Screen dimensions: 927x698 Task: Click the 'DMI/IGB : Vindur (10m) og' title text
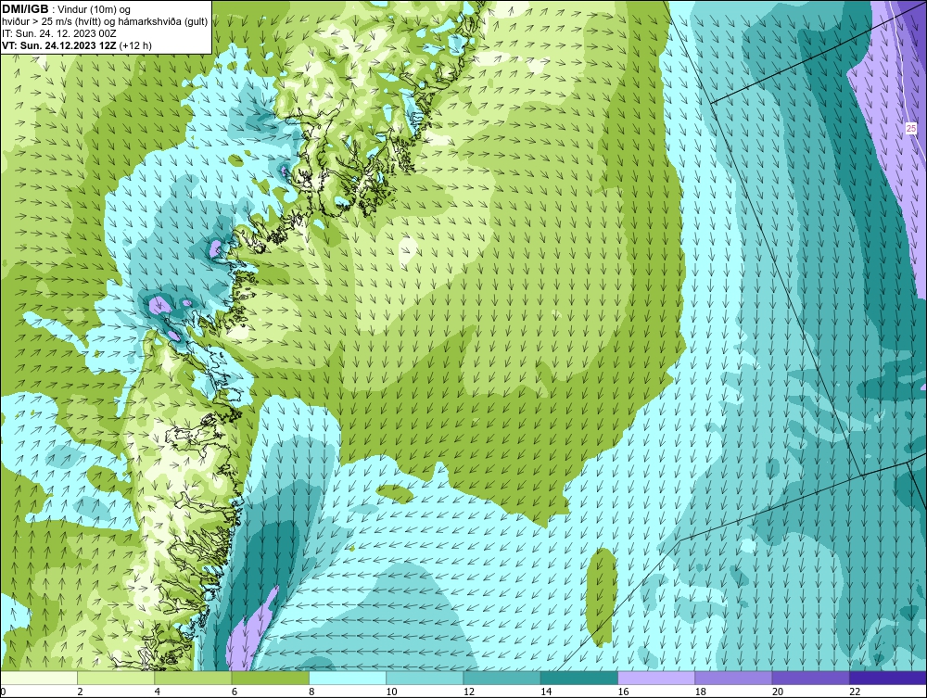point(67,9)
